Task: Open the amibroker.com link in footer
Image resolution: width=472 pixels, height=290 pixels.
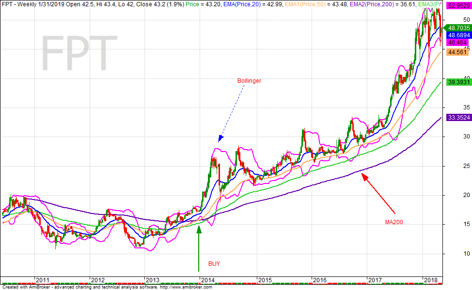Action: click(187, 287)
